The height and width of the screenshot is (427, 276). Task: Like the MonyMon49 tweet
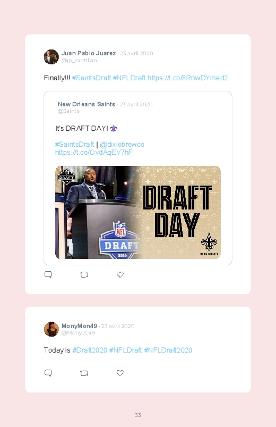120,373
